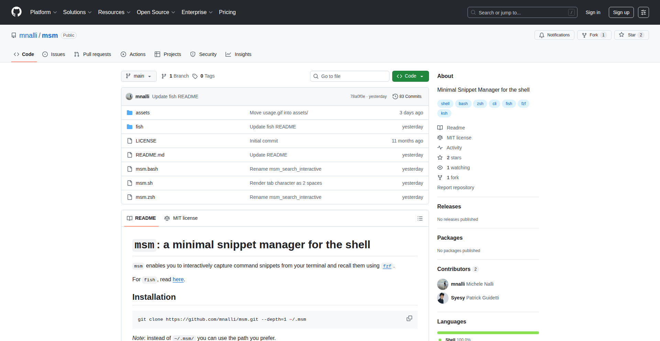Click the msm.bash file icon
Image resolution: width=660 pixels, height=341 pixels.
point(130,169)
